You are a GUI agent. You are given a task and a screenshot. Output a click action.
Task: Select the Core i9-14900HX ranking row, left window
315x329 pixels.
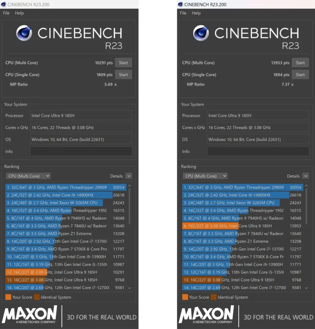(x=66, y=195)
